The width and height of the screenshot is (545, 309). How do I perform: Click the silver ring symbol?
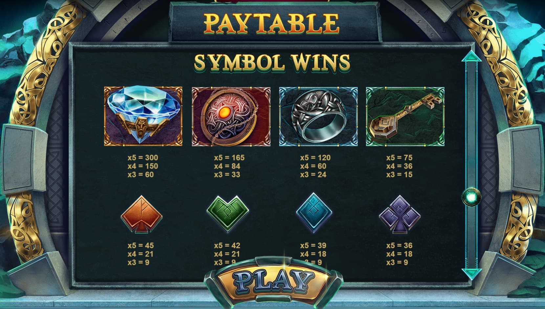coord(318,116)
